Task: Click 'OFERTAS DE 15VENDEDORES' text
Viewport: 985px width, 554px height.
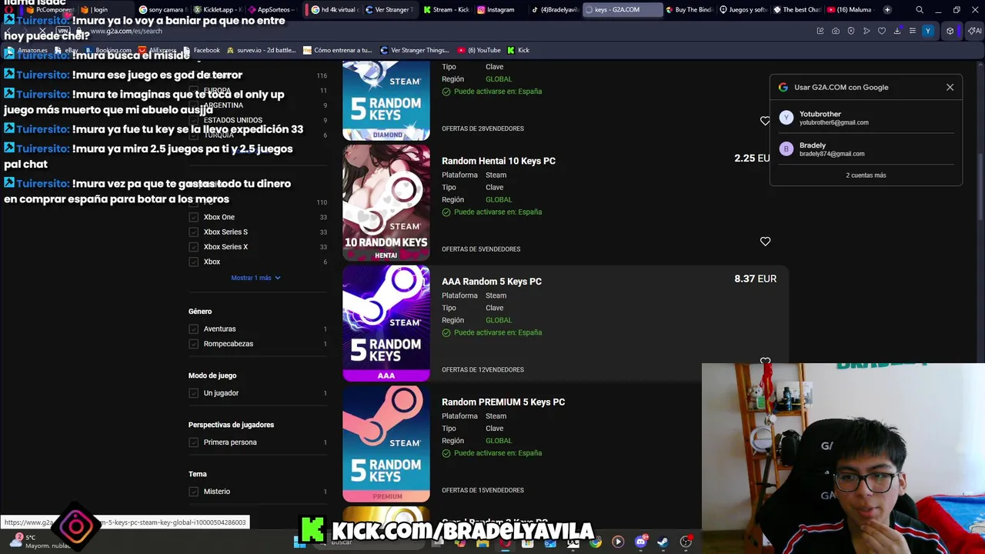Action: click(482, 490)
